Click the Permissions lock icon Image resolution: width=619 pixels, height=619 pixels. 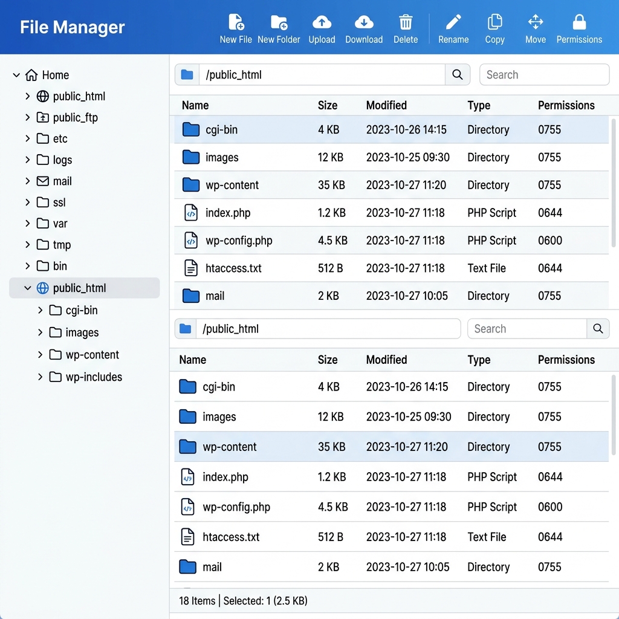(x=579, y=22)
